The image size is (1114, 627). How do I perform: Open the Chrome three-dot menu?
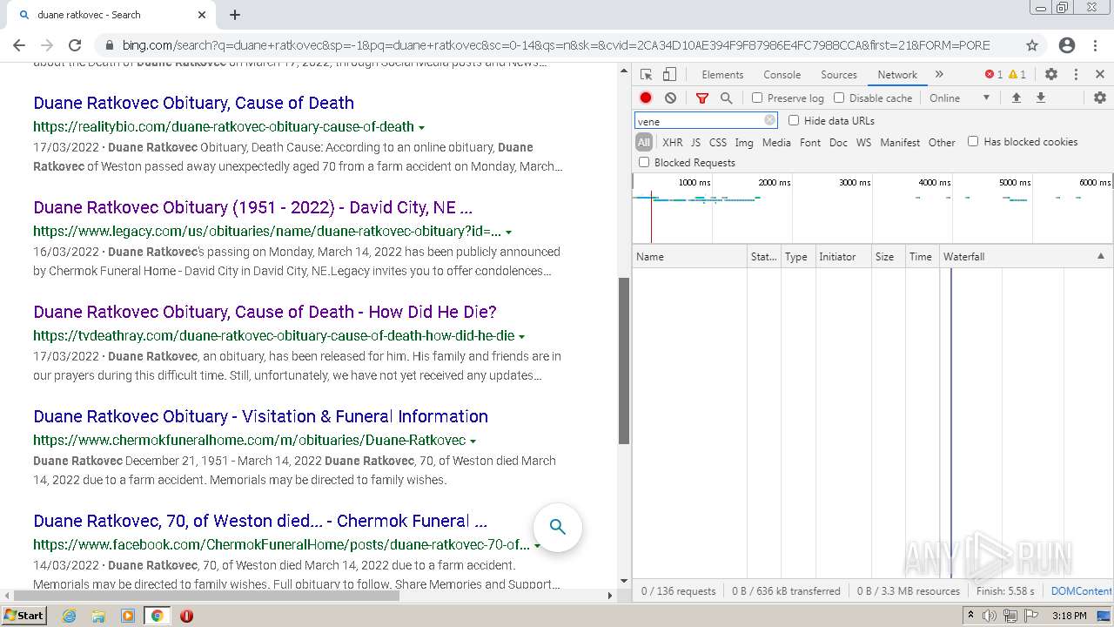point(1097,45)
